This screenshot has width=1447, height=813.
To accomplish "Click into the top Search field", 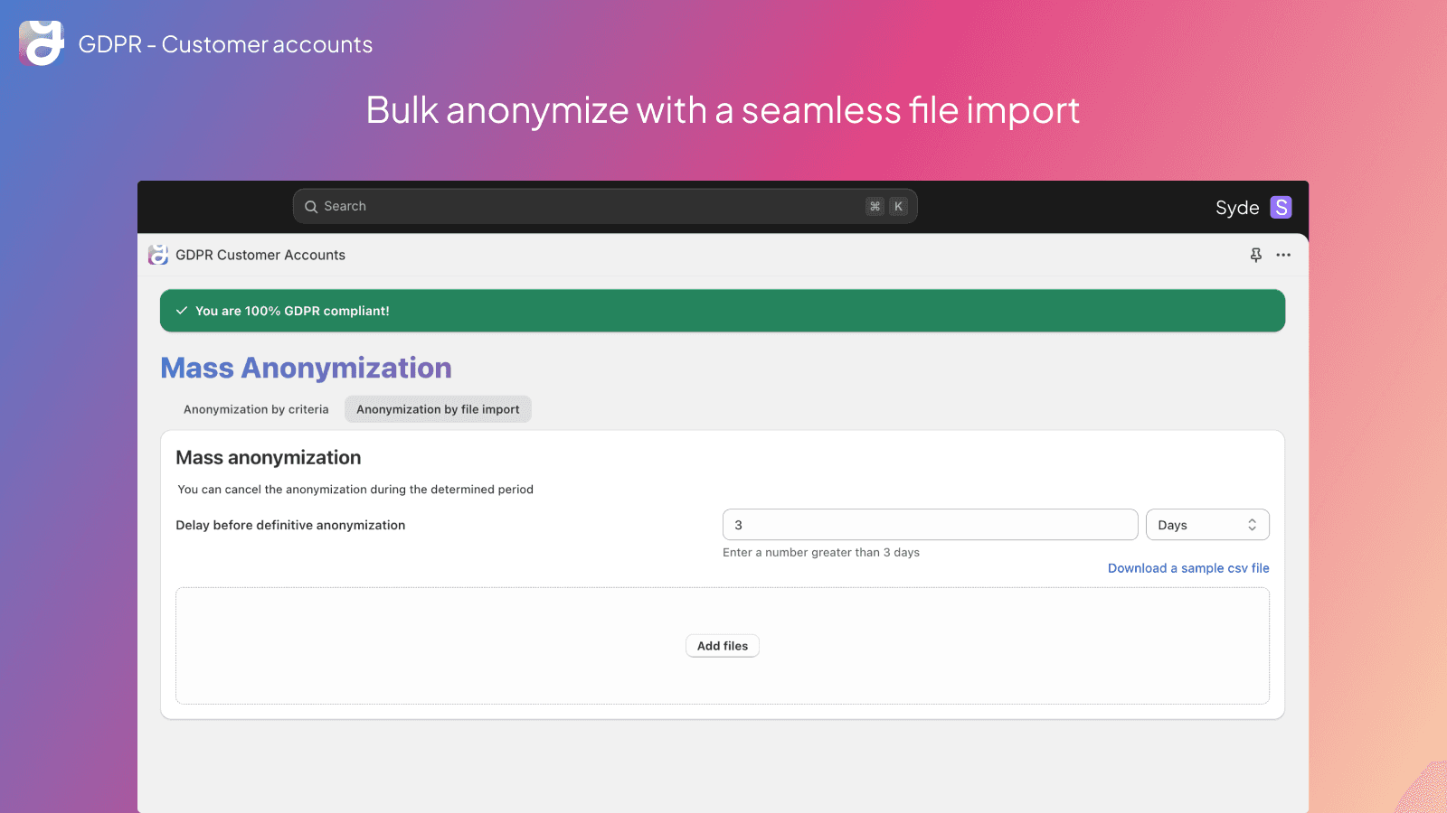I will (588, 207).
